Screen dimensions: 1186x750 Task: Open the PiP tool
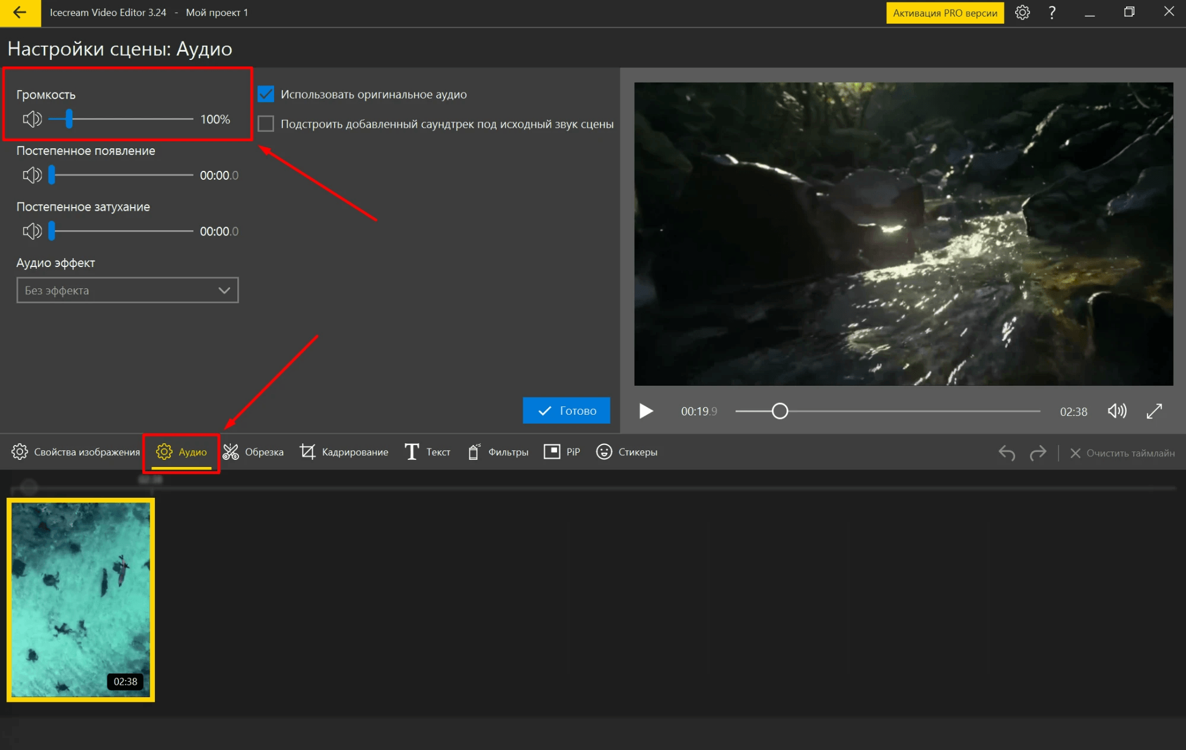(561, 452)
